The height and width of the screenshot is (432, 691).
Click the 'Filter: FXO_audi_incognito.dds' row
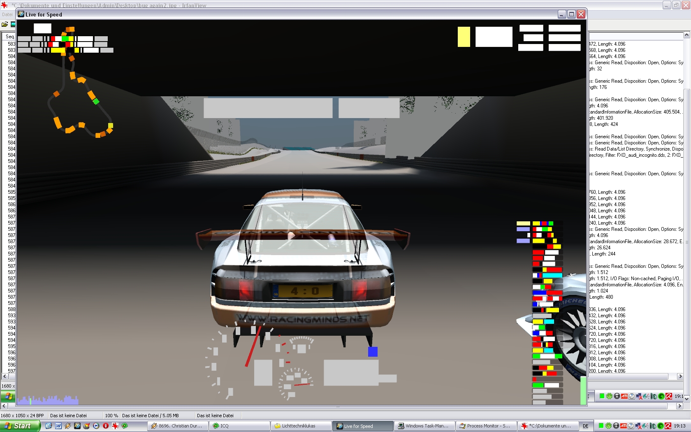[636, 155]
